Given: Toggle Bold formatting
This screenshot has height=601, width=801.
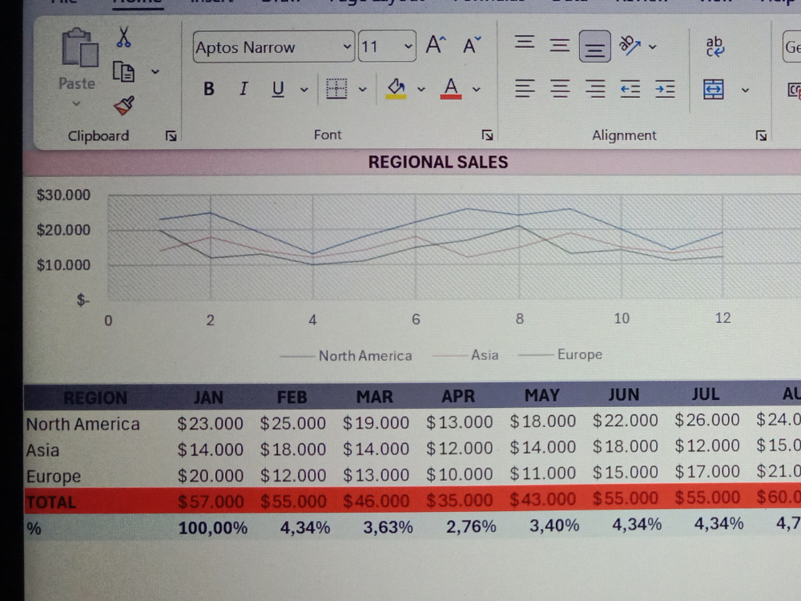Looking at the screenshot, I should pyautogui.click(x=208, y=89).
